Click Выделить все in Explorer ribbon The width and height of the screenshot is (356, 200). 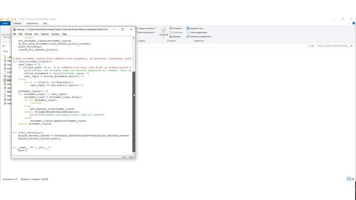195,28
